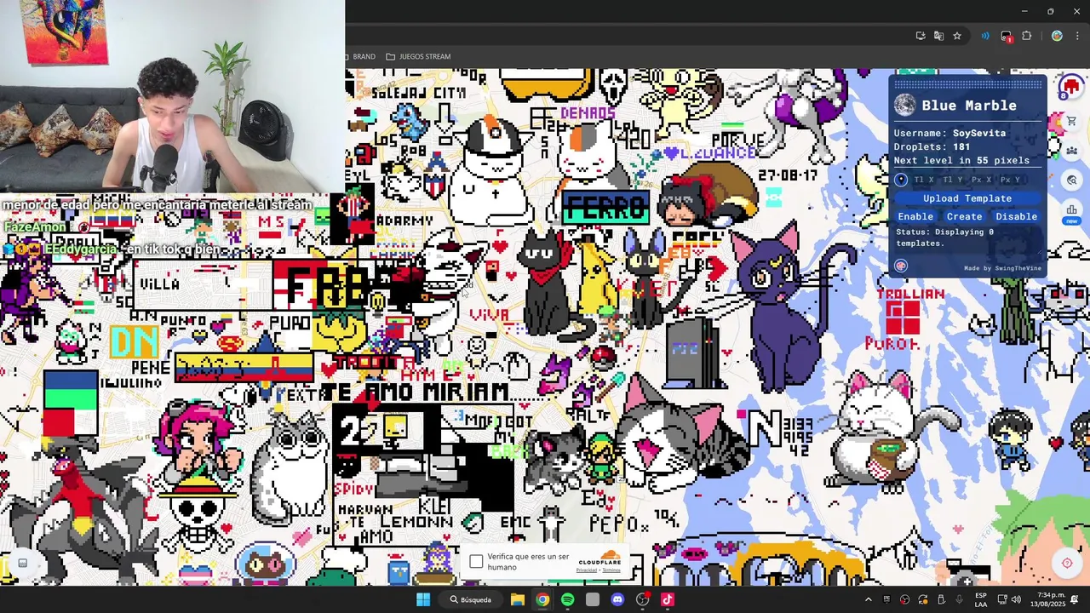Open the color palette icon in Blue Marble
Viewport: 1090px width, 613px height.
(901, 266)
